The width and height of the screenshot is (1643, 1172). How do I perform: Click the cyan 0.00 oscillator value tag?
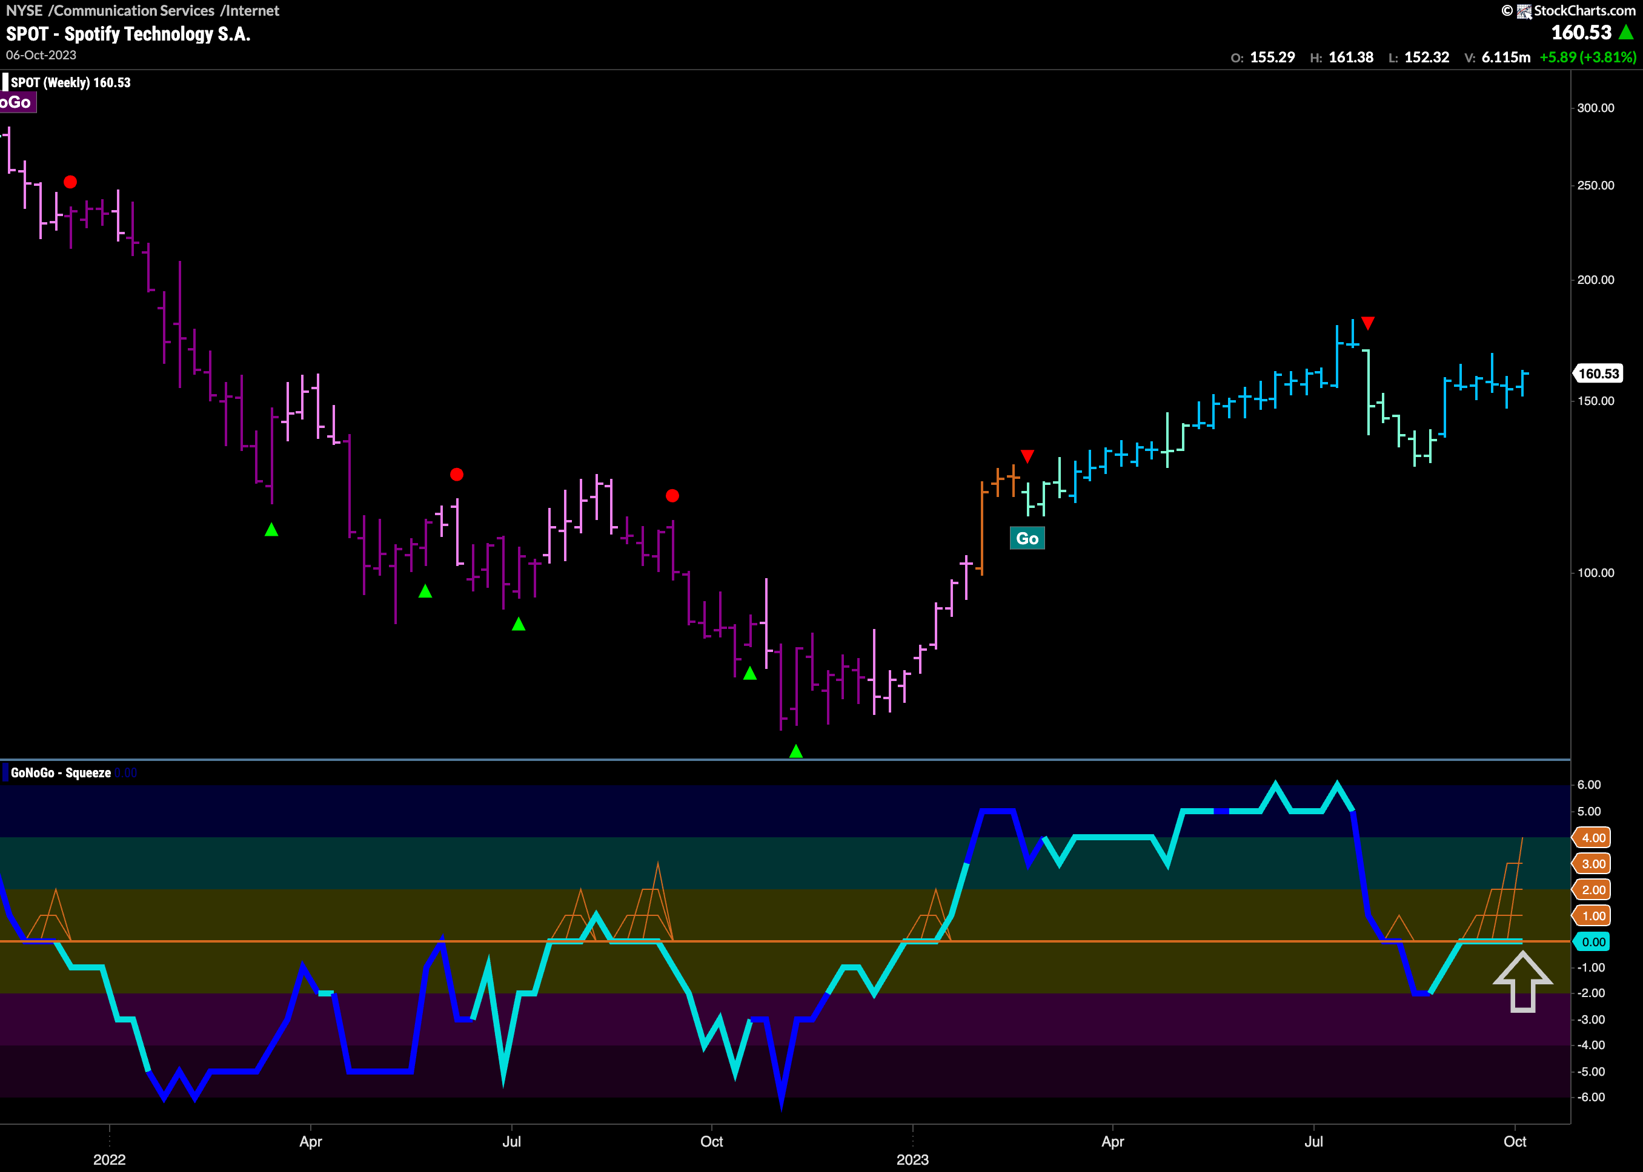pyautogui.click(x=1593, y=942)
